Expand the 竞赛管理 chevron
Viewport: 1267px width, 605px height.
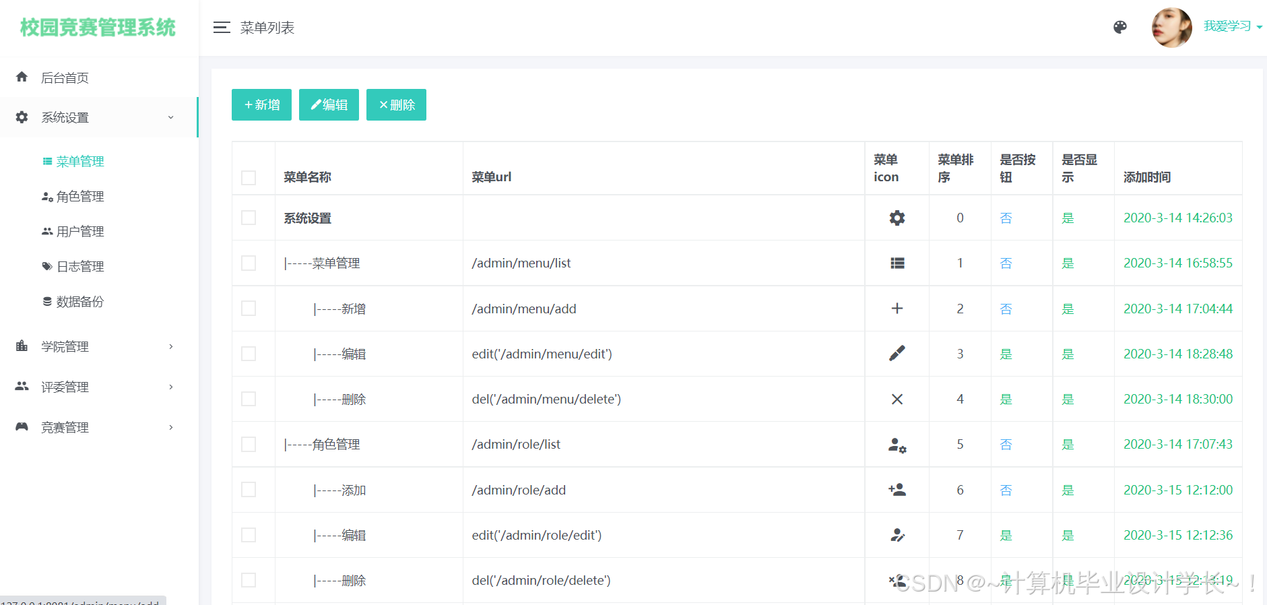point(170,427)
